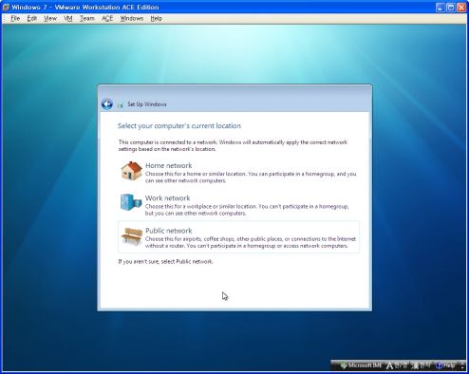Click the Microsoft IME icon

click(x=344, y=365)
